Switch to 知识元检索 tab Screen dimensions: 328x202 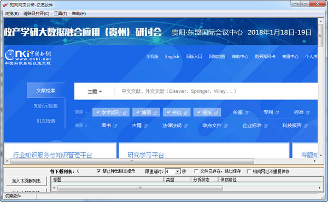(46, 106)
